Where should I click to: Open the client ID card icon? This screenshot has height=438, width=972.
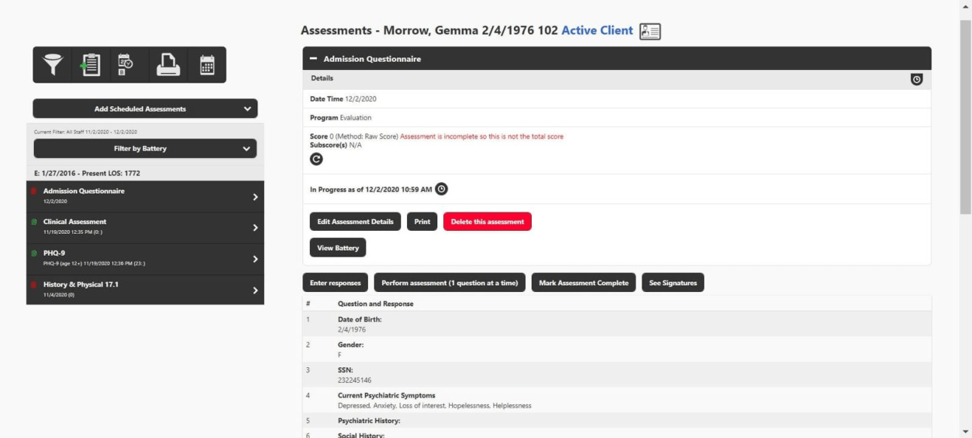point(649,31)
